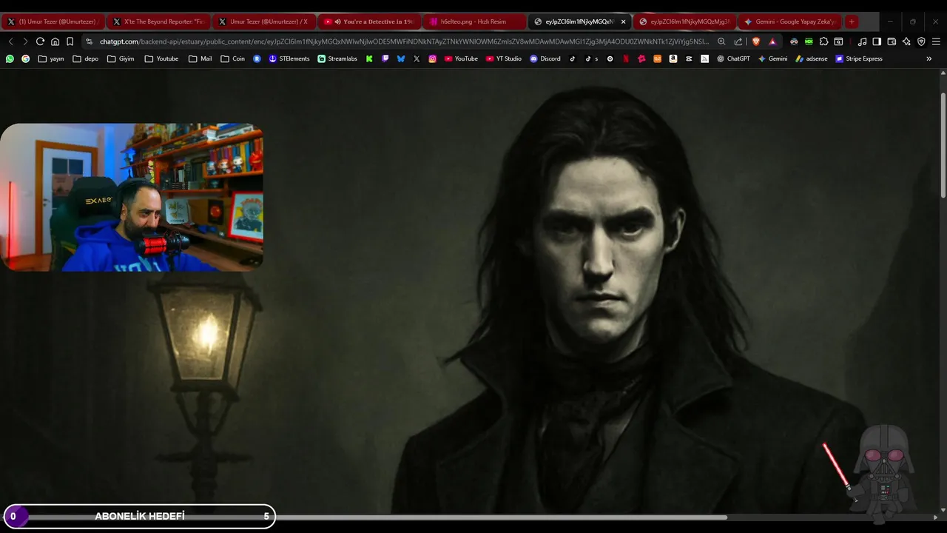Viewport: 947px width, 533px height.
Task: Open Brave Leo AI sparkle icon
Action: coord(906,41)
